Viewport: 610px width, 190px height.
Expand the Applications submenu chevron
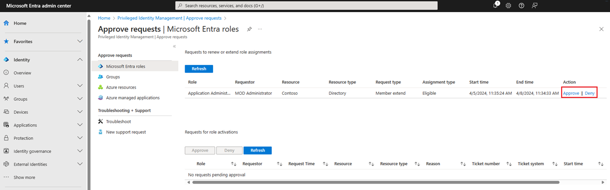80,125
